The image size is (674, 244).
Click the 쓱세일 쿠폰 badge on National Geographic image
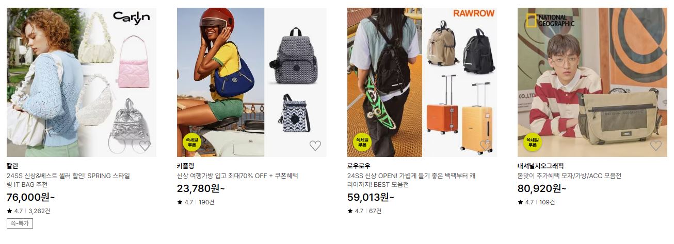click(x=532, y=143)
